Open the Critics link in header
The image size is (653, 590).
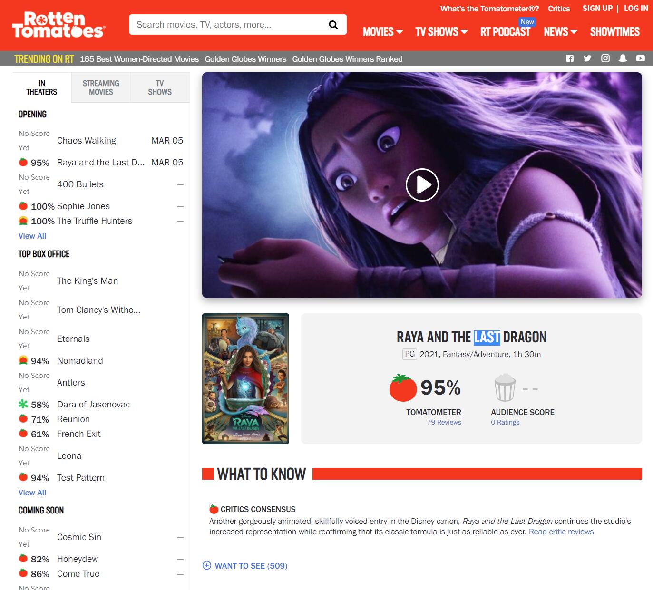point(559,9)
